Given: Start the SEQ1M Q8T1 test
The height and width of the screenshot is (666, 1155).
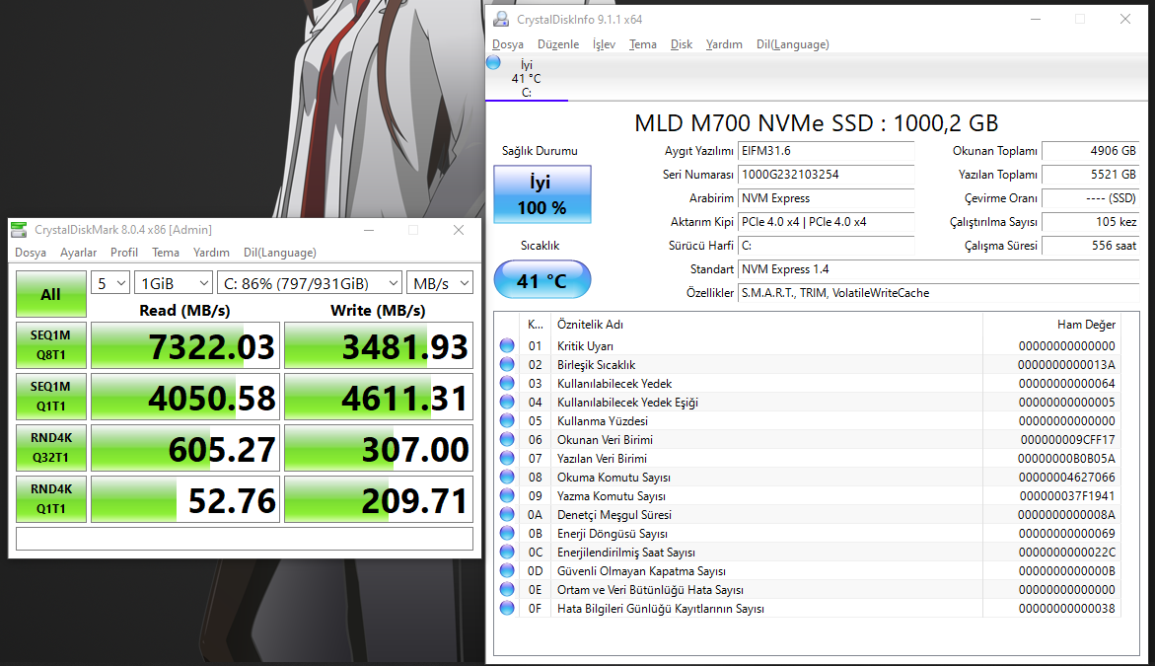Looking at the screenshot, I should [51, 344].
